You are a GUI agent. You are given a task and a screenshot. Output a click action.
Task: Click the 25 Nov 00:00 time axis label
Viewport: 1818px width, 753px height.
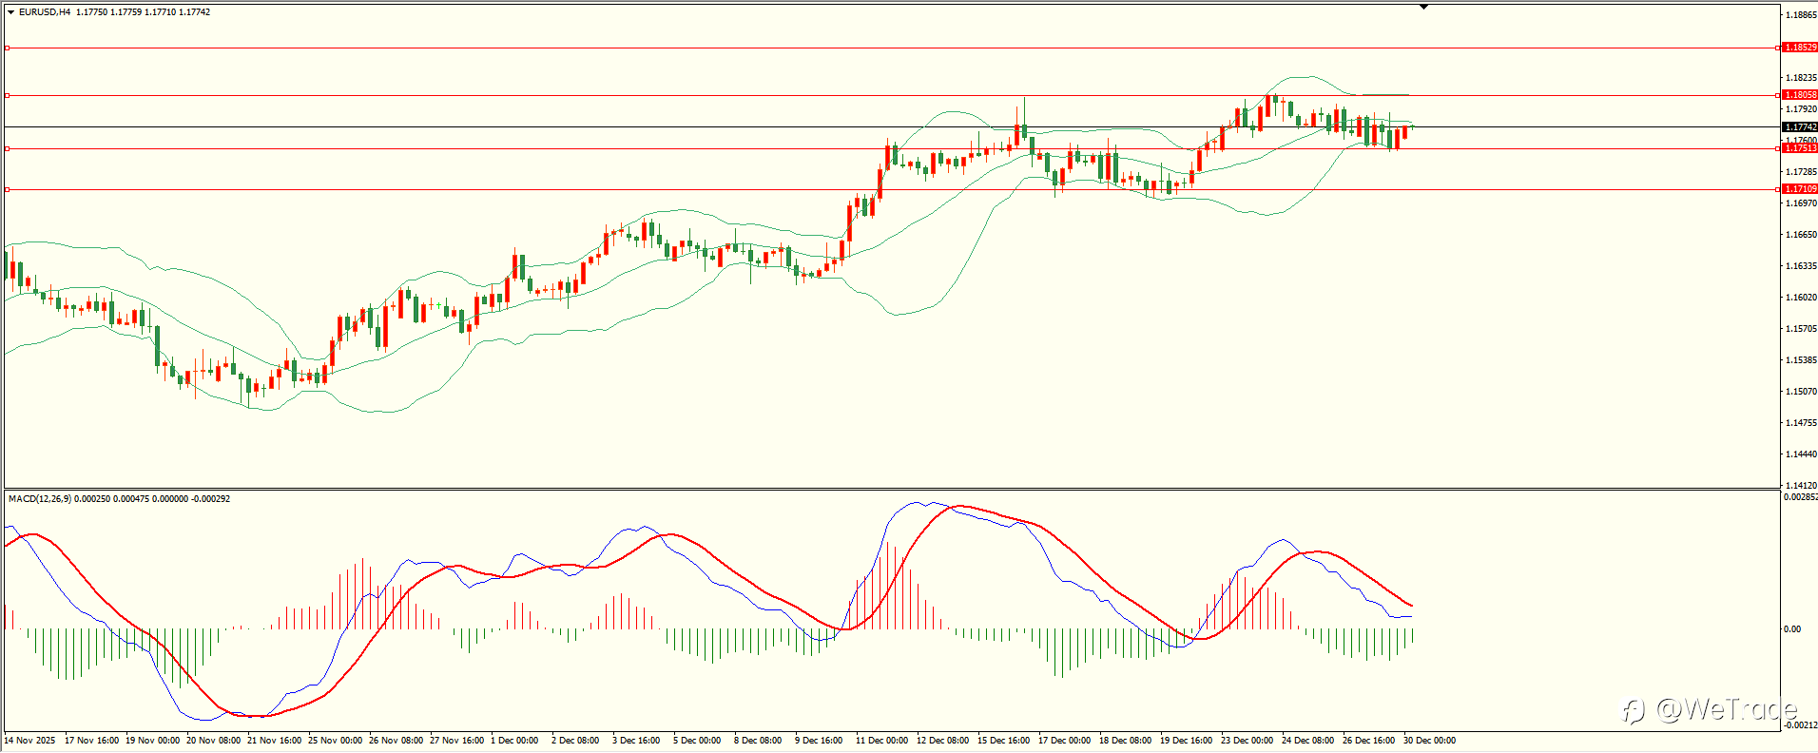point(335,741)
